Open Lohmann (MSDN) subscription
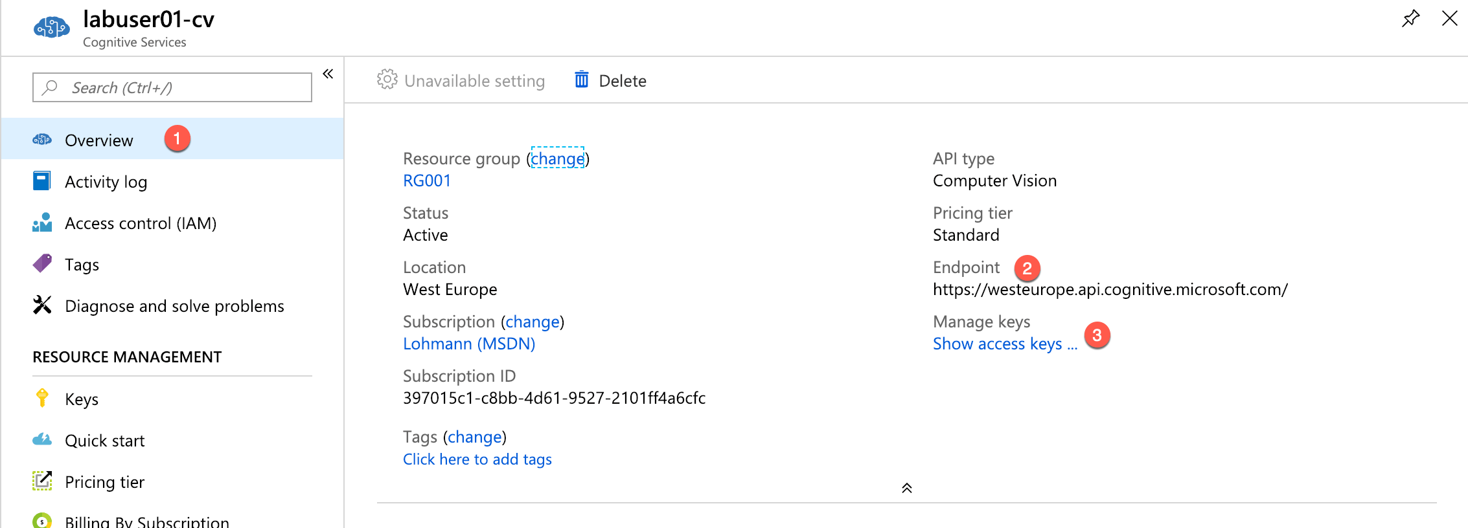 pos(469,344)
